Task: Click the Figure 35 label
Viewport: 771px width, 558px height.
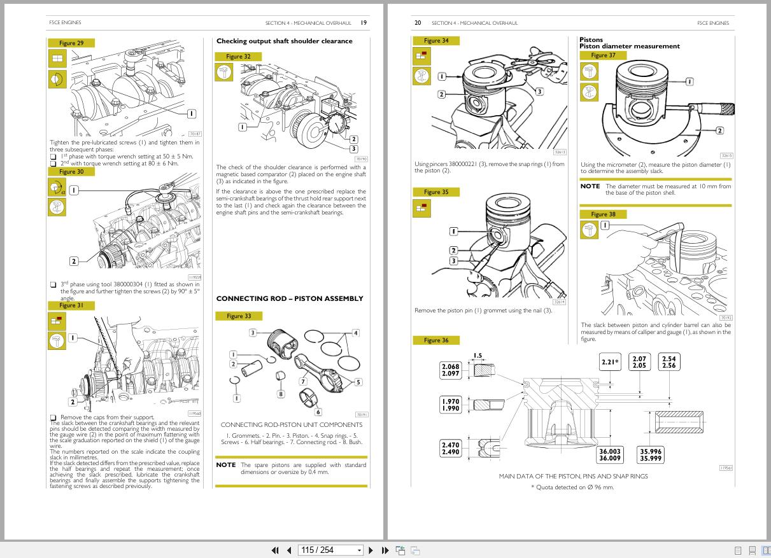Action: [435, 192]
